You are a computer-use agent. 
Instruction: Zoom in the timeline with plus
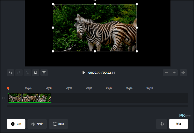pos(174,73)
